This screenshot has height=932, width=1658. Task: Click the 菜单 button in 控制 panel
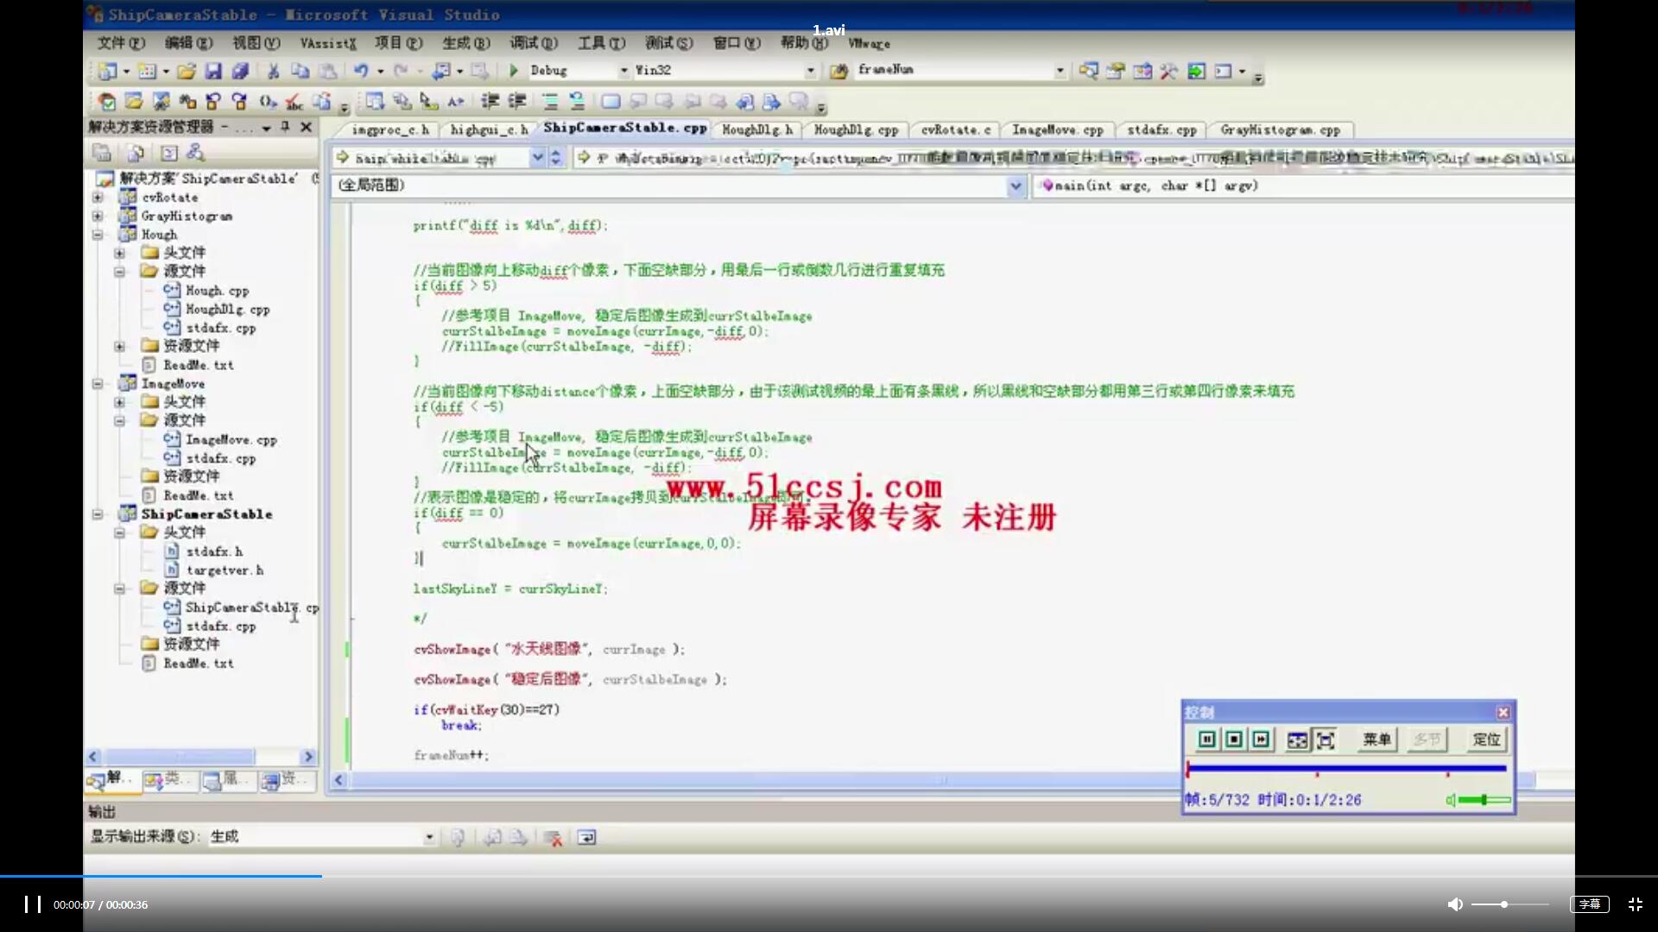(x=1376, y=740)
